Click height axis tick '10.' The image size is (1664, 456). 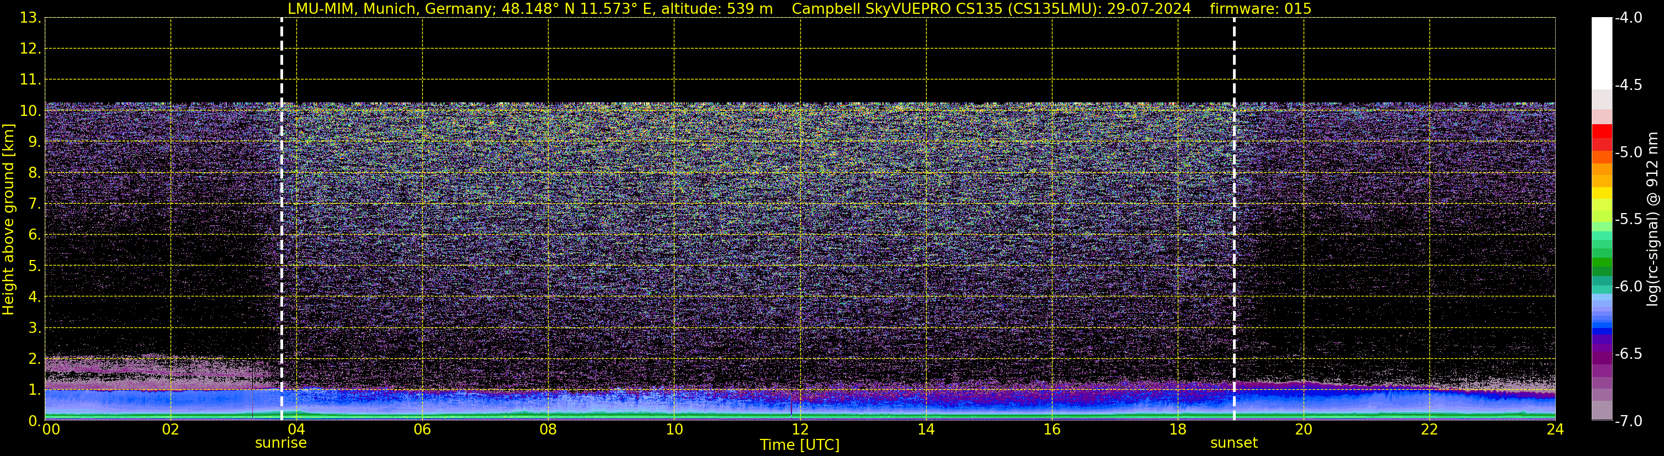[30, 111]
